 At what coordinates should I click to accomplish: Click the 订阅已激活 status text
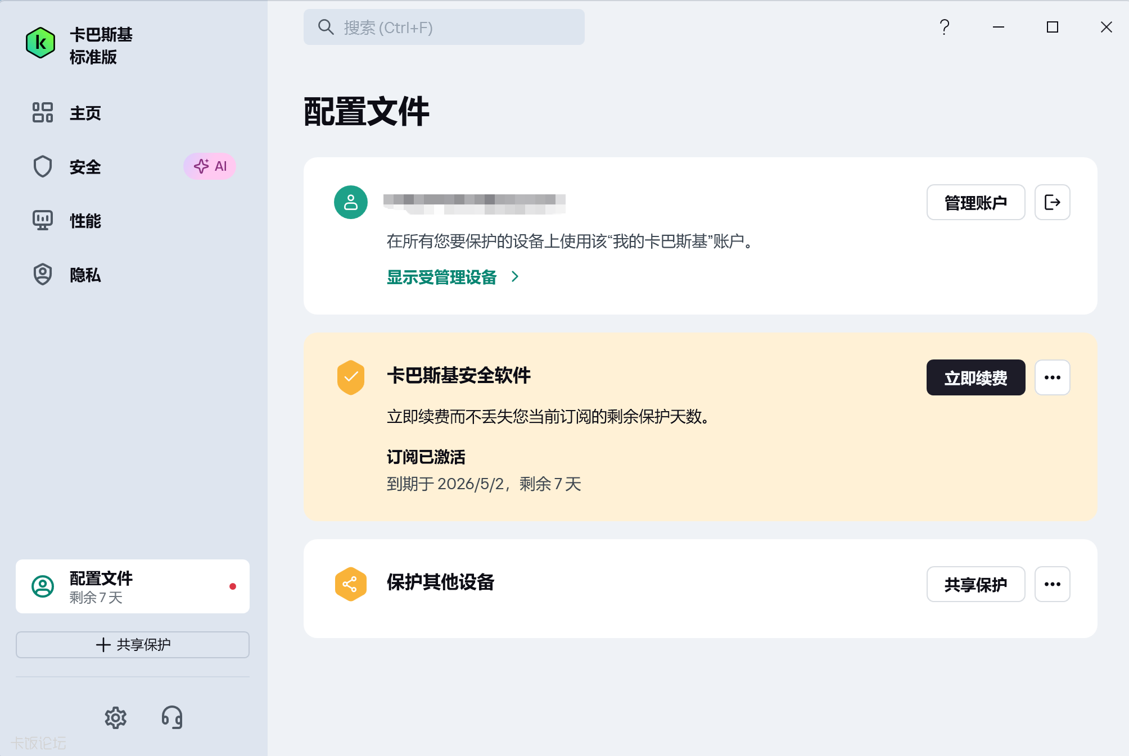pos(426,457)
